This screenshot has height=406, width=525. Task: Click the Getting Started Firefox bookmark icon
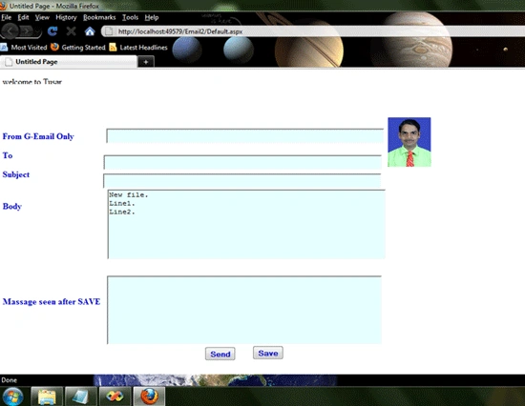tap(54, 47)
